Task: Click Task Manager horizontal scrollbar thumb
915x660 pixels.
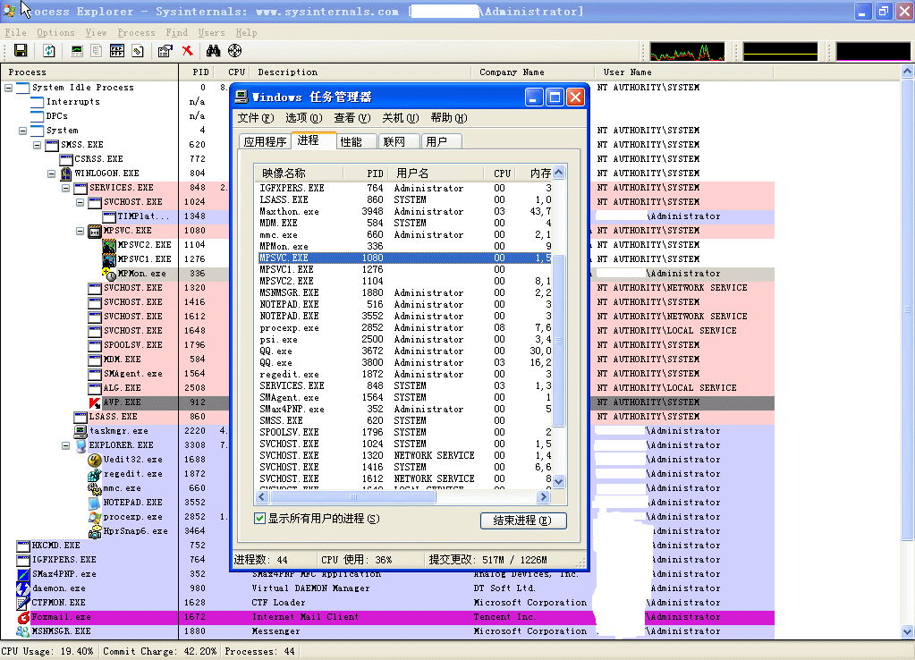Action: (352, 496)
